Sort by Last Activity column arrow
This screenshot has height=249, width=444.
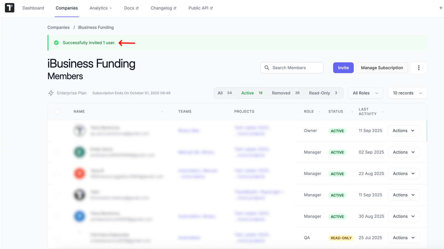(382, 112)
